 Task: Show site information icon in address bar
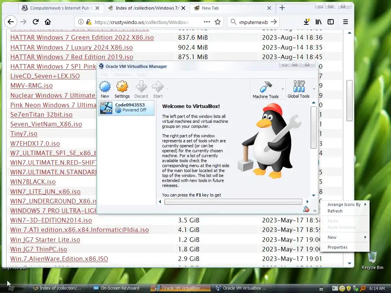coord(81,22)
